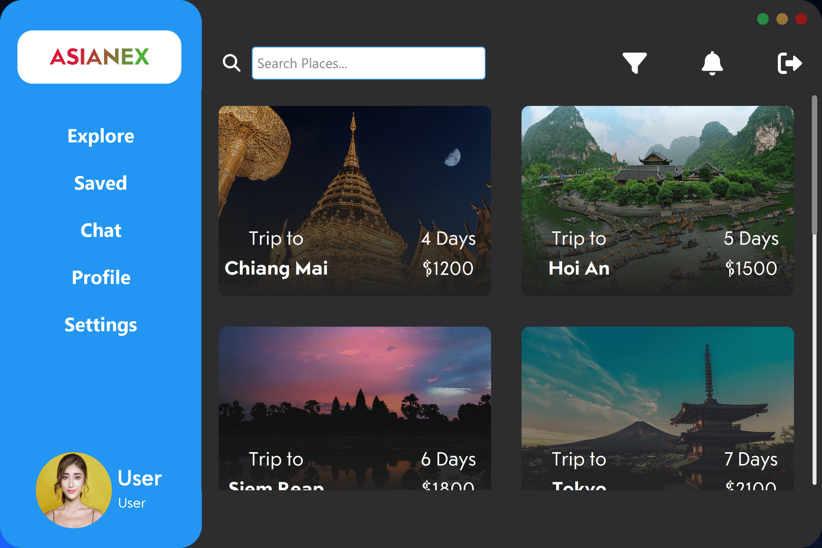Open the Explore section

101,136
